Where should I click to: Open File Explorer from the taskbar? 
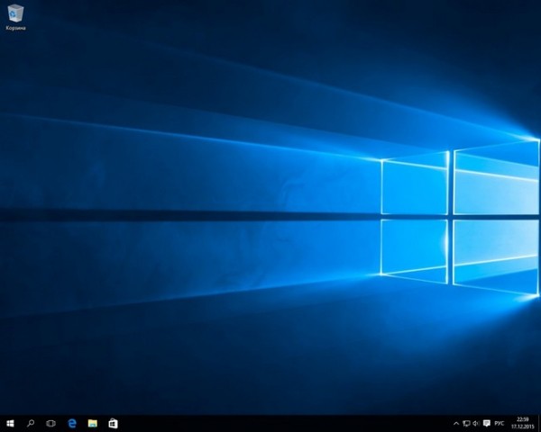[93, 423]
